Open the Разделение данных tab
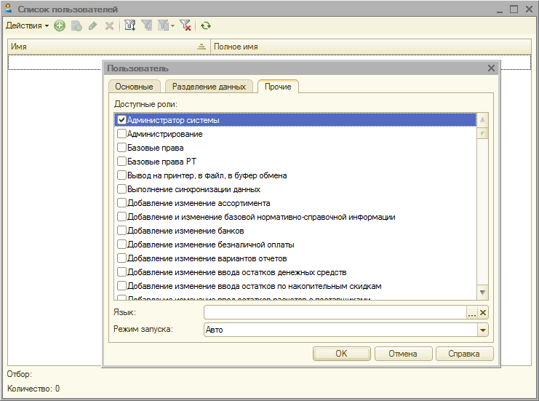Screen dimensions: 539x401 209,87
